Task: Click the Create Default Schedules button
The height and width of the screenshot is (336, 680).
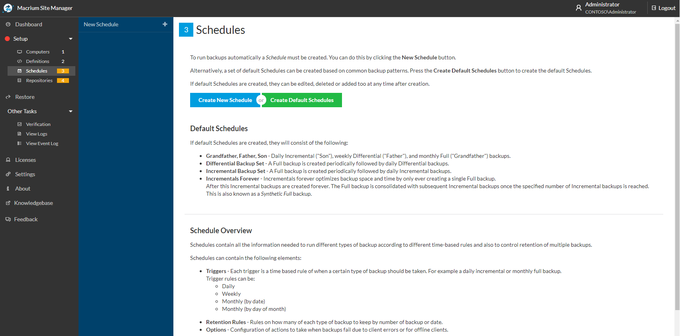Action: pos(302,100)
